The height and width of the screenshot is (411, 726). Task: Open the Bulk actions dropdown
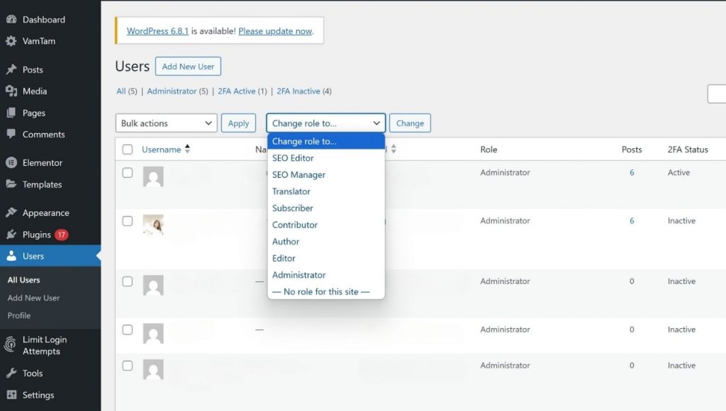coord(167,123)
